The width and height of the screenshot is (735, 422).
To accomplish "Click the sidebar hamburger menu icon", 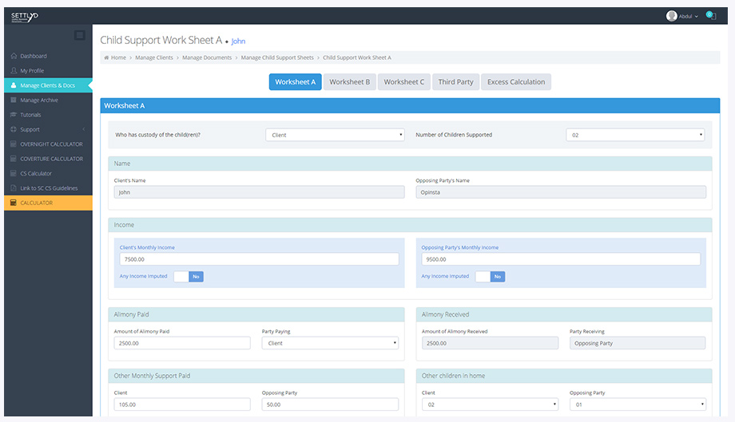I will pyautogui.click(x=79, y=35).
